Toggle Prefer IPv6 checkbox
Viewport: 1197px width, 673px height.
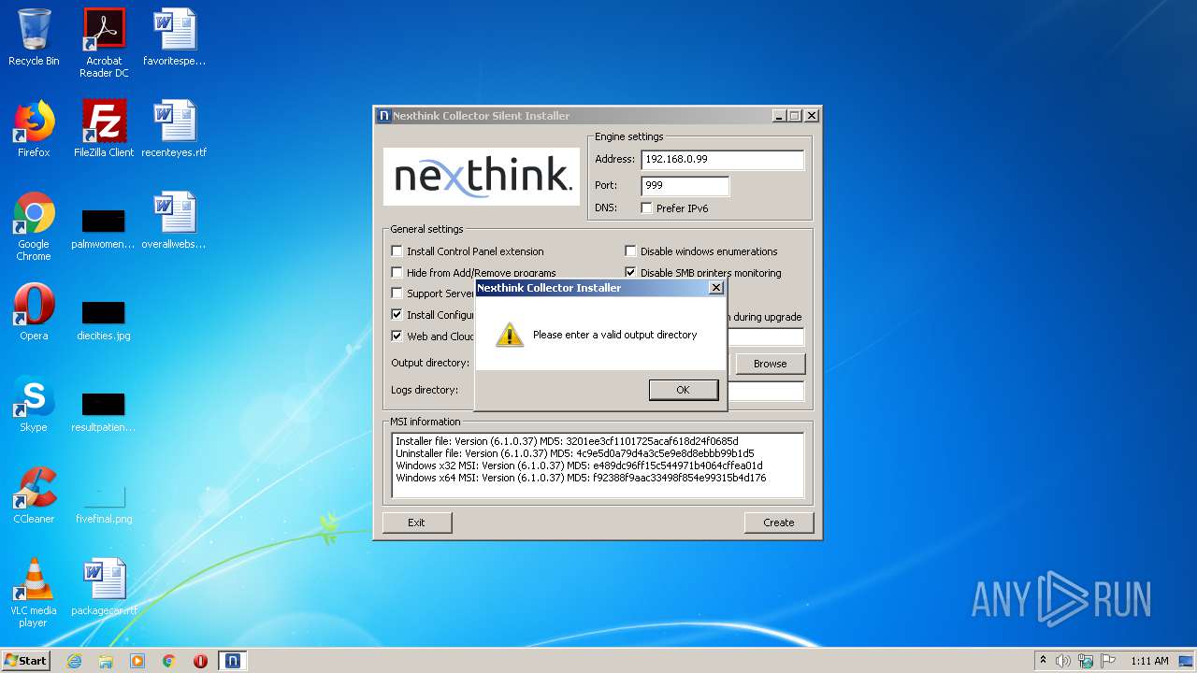click(646, 208)
